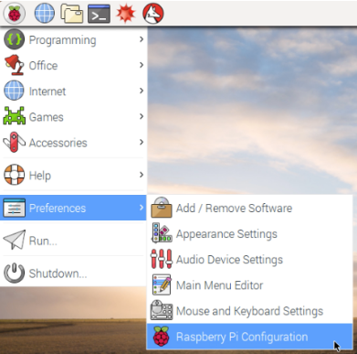Click the Main Menu Editor pencil icon

click(x=162, y=284)
